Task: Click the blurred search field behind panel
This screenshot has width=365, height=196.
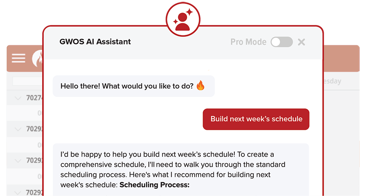Action: (28, 81)
